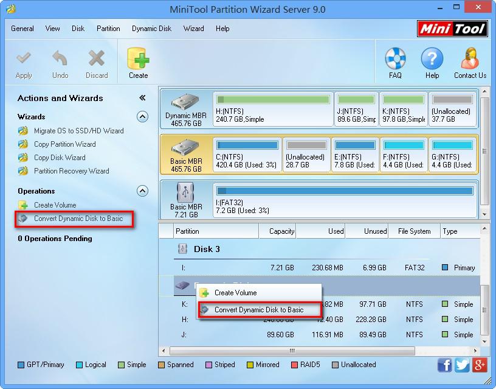Choose Convert Dynamic Disk to Basic in context menu
Viewport: 496px width, 389px height.
(x=260, y=309)
